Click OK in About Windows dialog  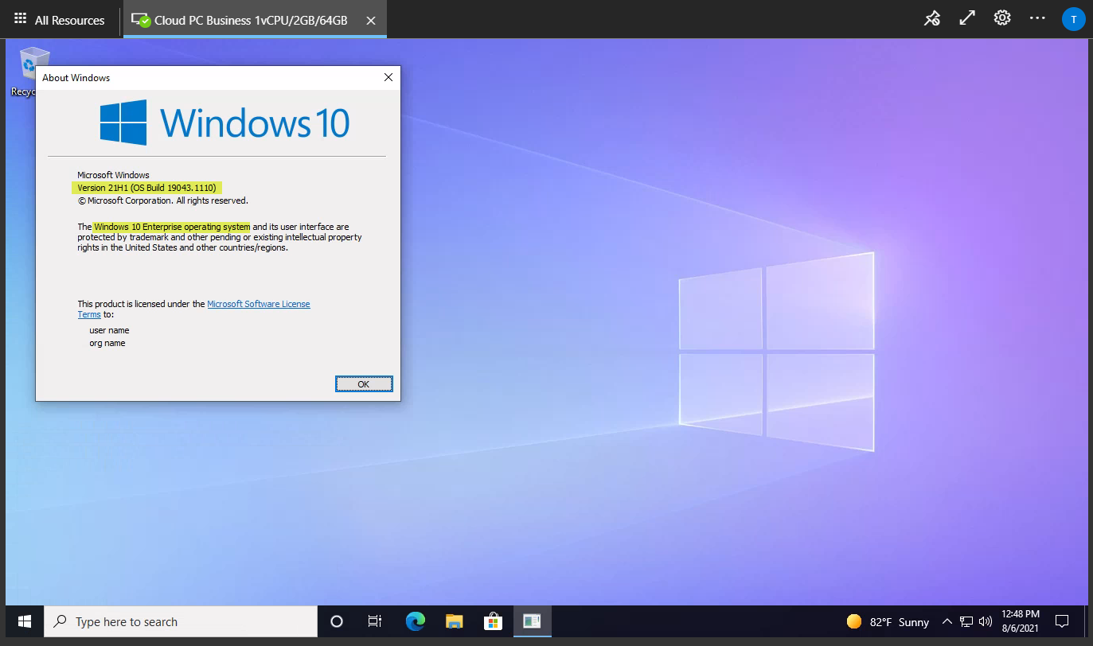pyautogui.click(x=364, y=384)
